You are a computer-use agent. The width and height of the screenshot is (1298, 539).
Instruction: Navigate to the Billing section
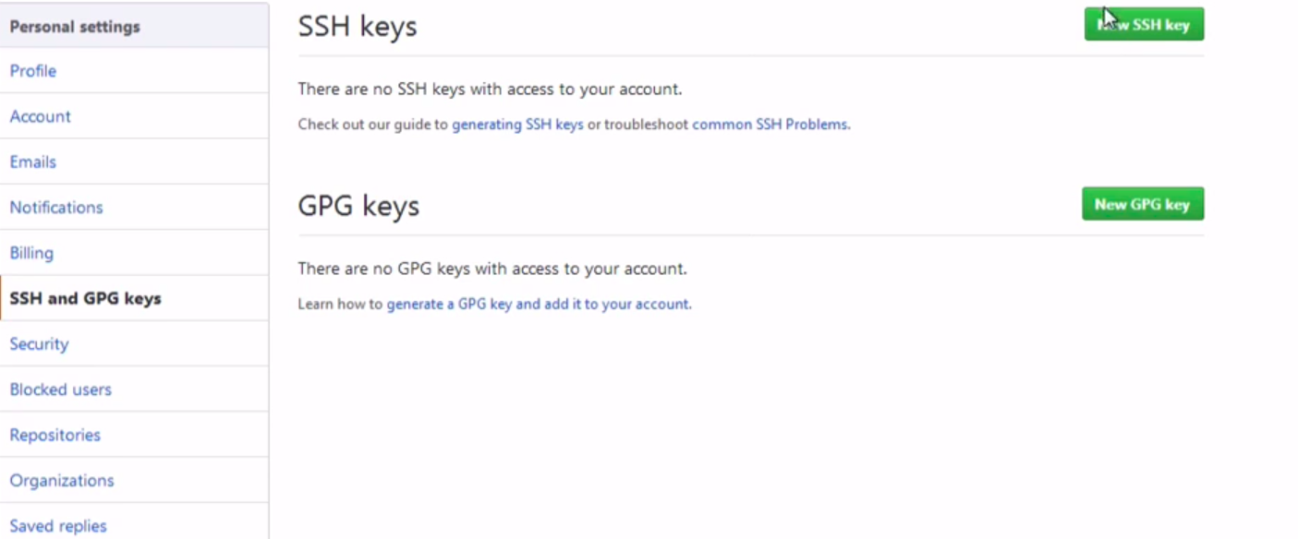(x=31, y=253)
